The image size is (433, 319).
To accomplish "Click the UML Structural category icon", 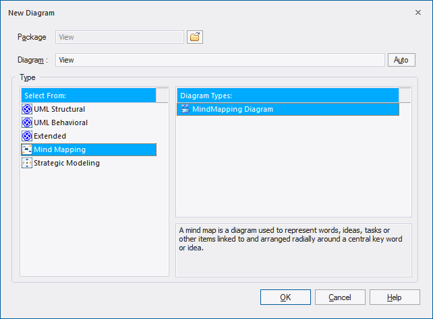I will [x=27, y=109].
